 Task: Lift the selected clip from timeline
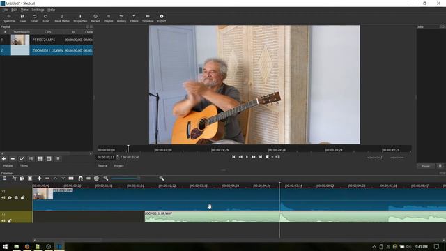pos(55,178)
